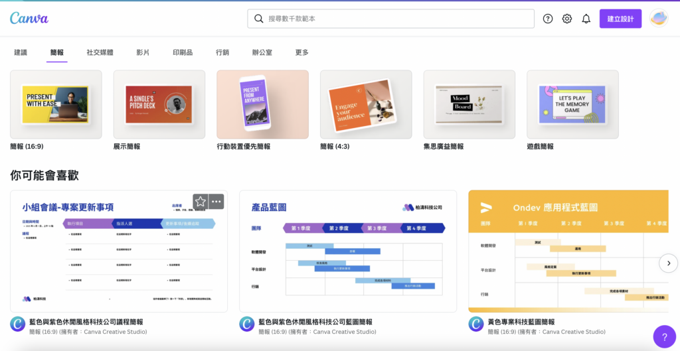Open the 小組會議-專案更新事項 template preview
Screen dimensions: 680x351
pyautogui.click(x=119, y=251)
